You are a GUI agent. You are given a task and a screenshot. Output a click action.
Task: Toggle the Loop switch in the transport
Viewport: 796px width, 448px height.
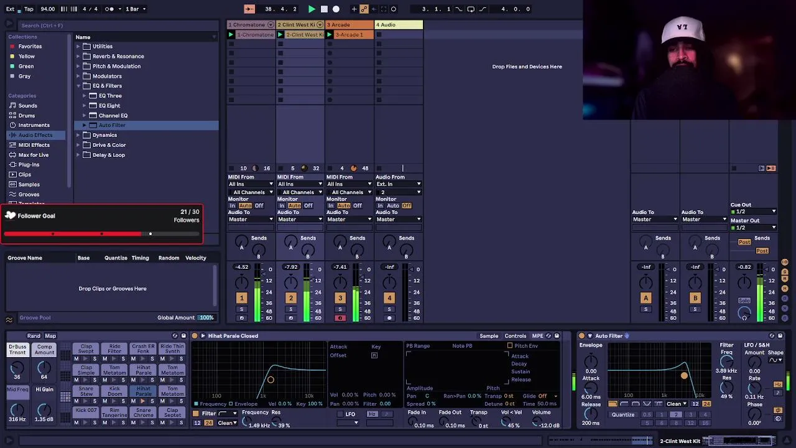(471, 9)
